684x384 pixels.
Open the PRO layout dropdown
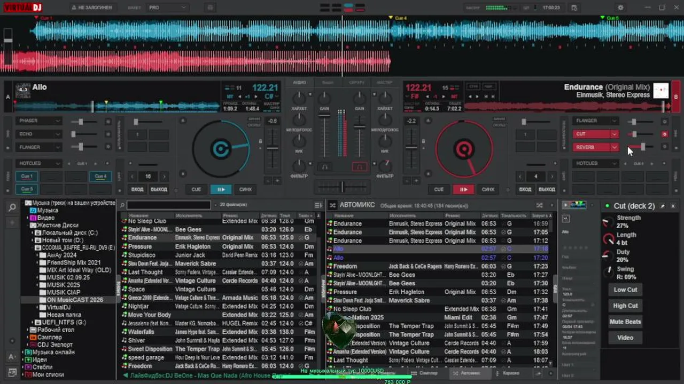pos(167,7)
